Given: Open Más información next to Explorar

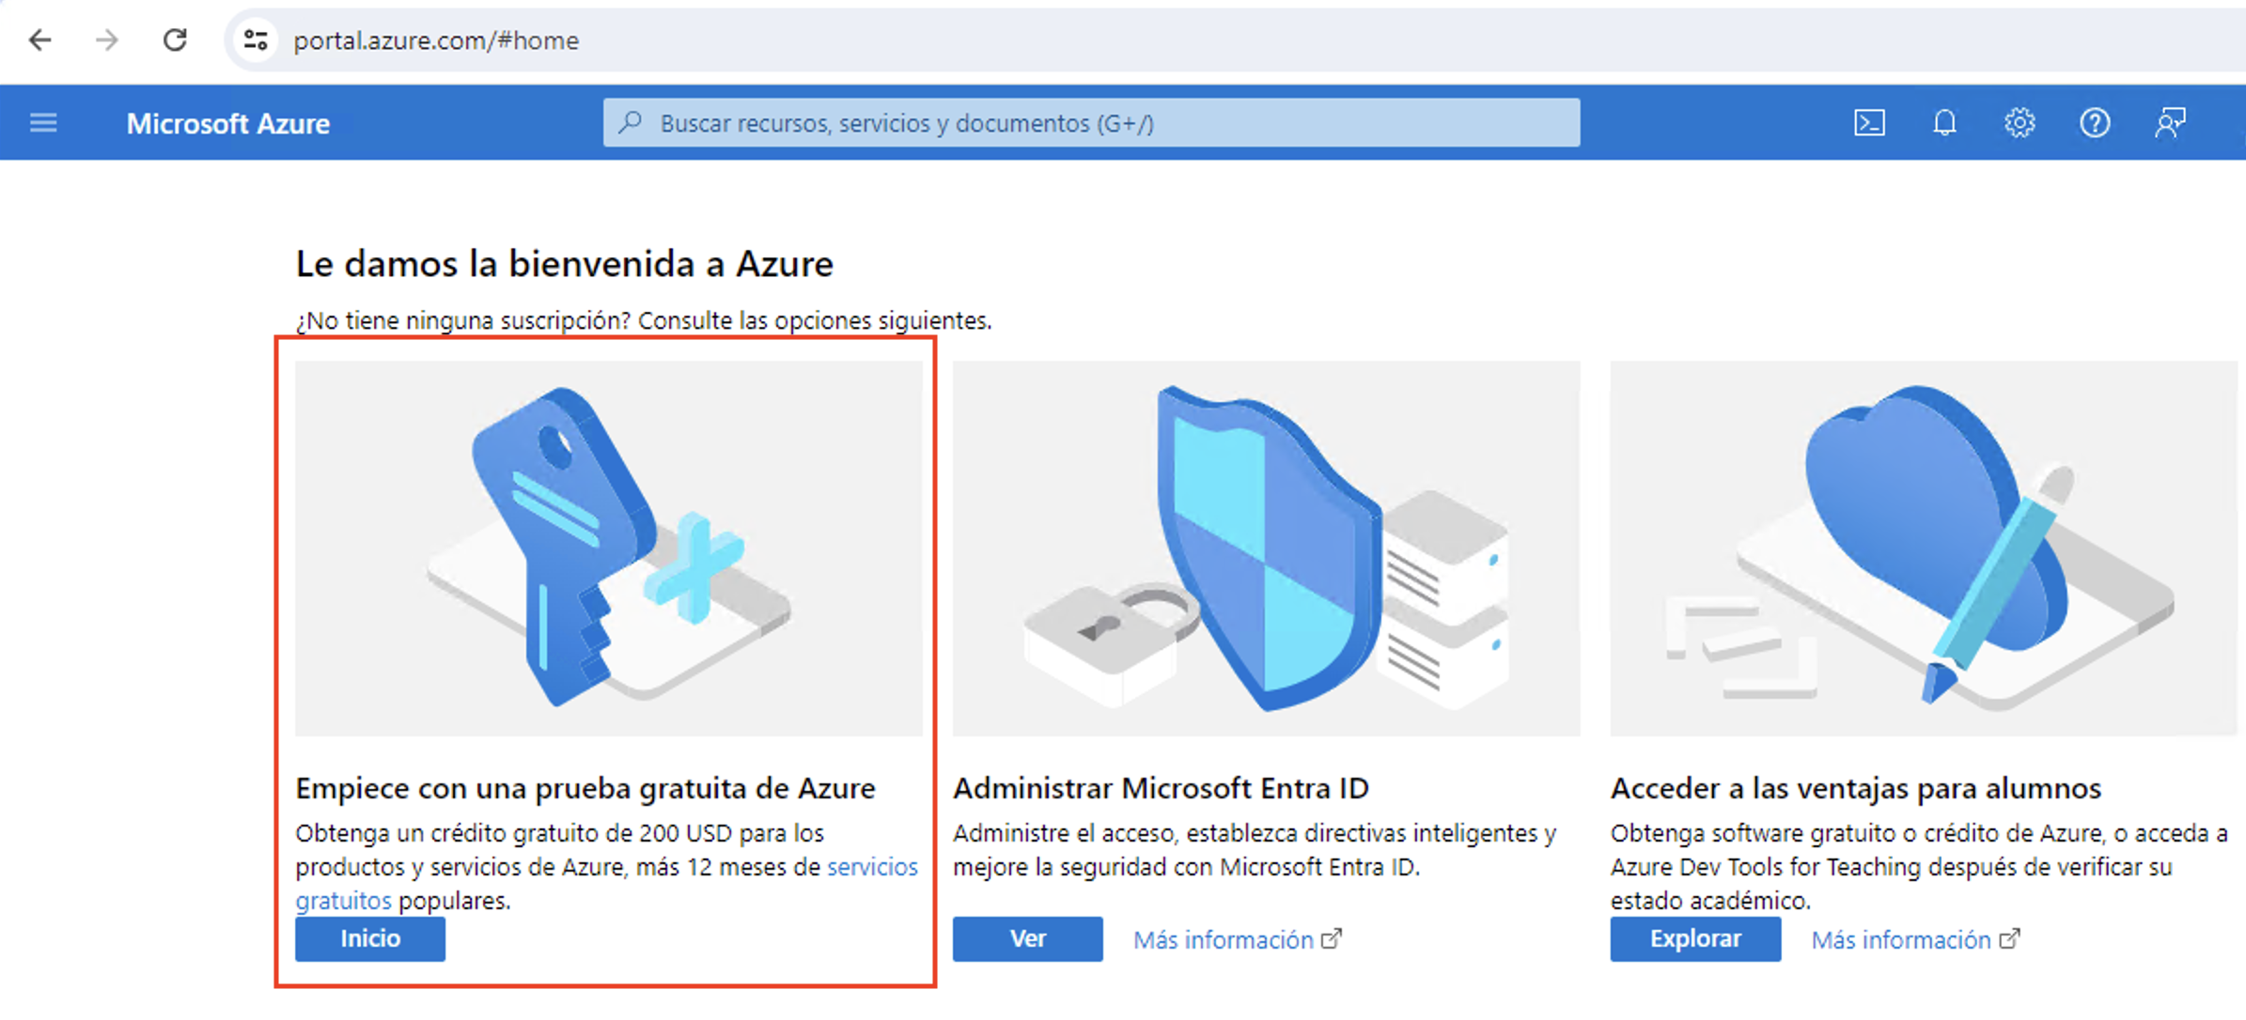Looking at the screenshot, I should pos(1901,940).
